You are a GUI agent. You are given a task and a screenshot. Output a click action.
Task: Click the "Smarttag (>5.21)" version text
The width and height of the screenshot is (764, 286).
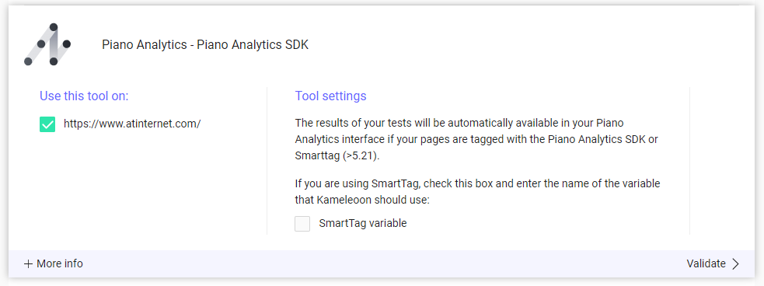click(x=337, y=156)
